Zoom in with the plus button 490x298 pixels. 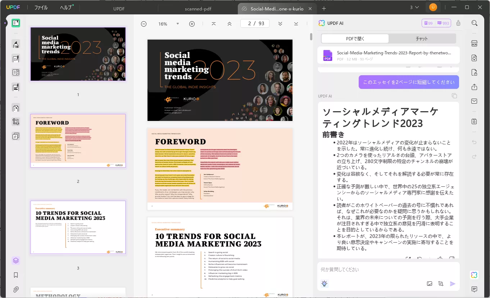point(192,24)
